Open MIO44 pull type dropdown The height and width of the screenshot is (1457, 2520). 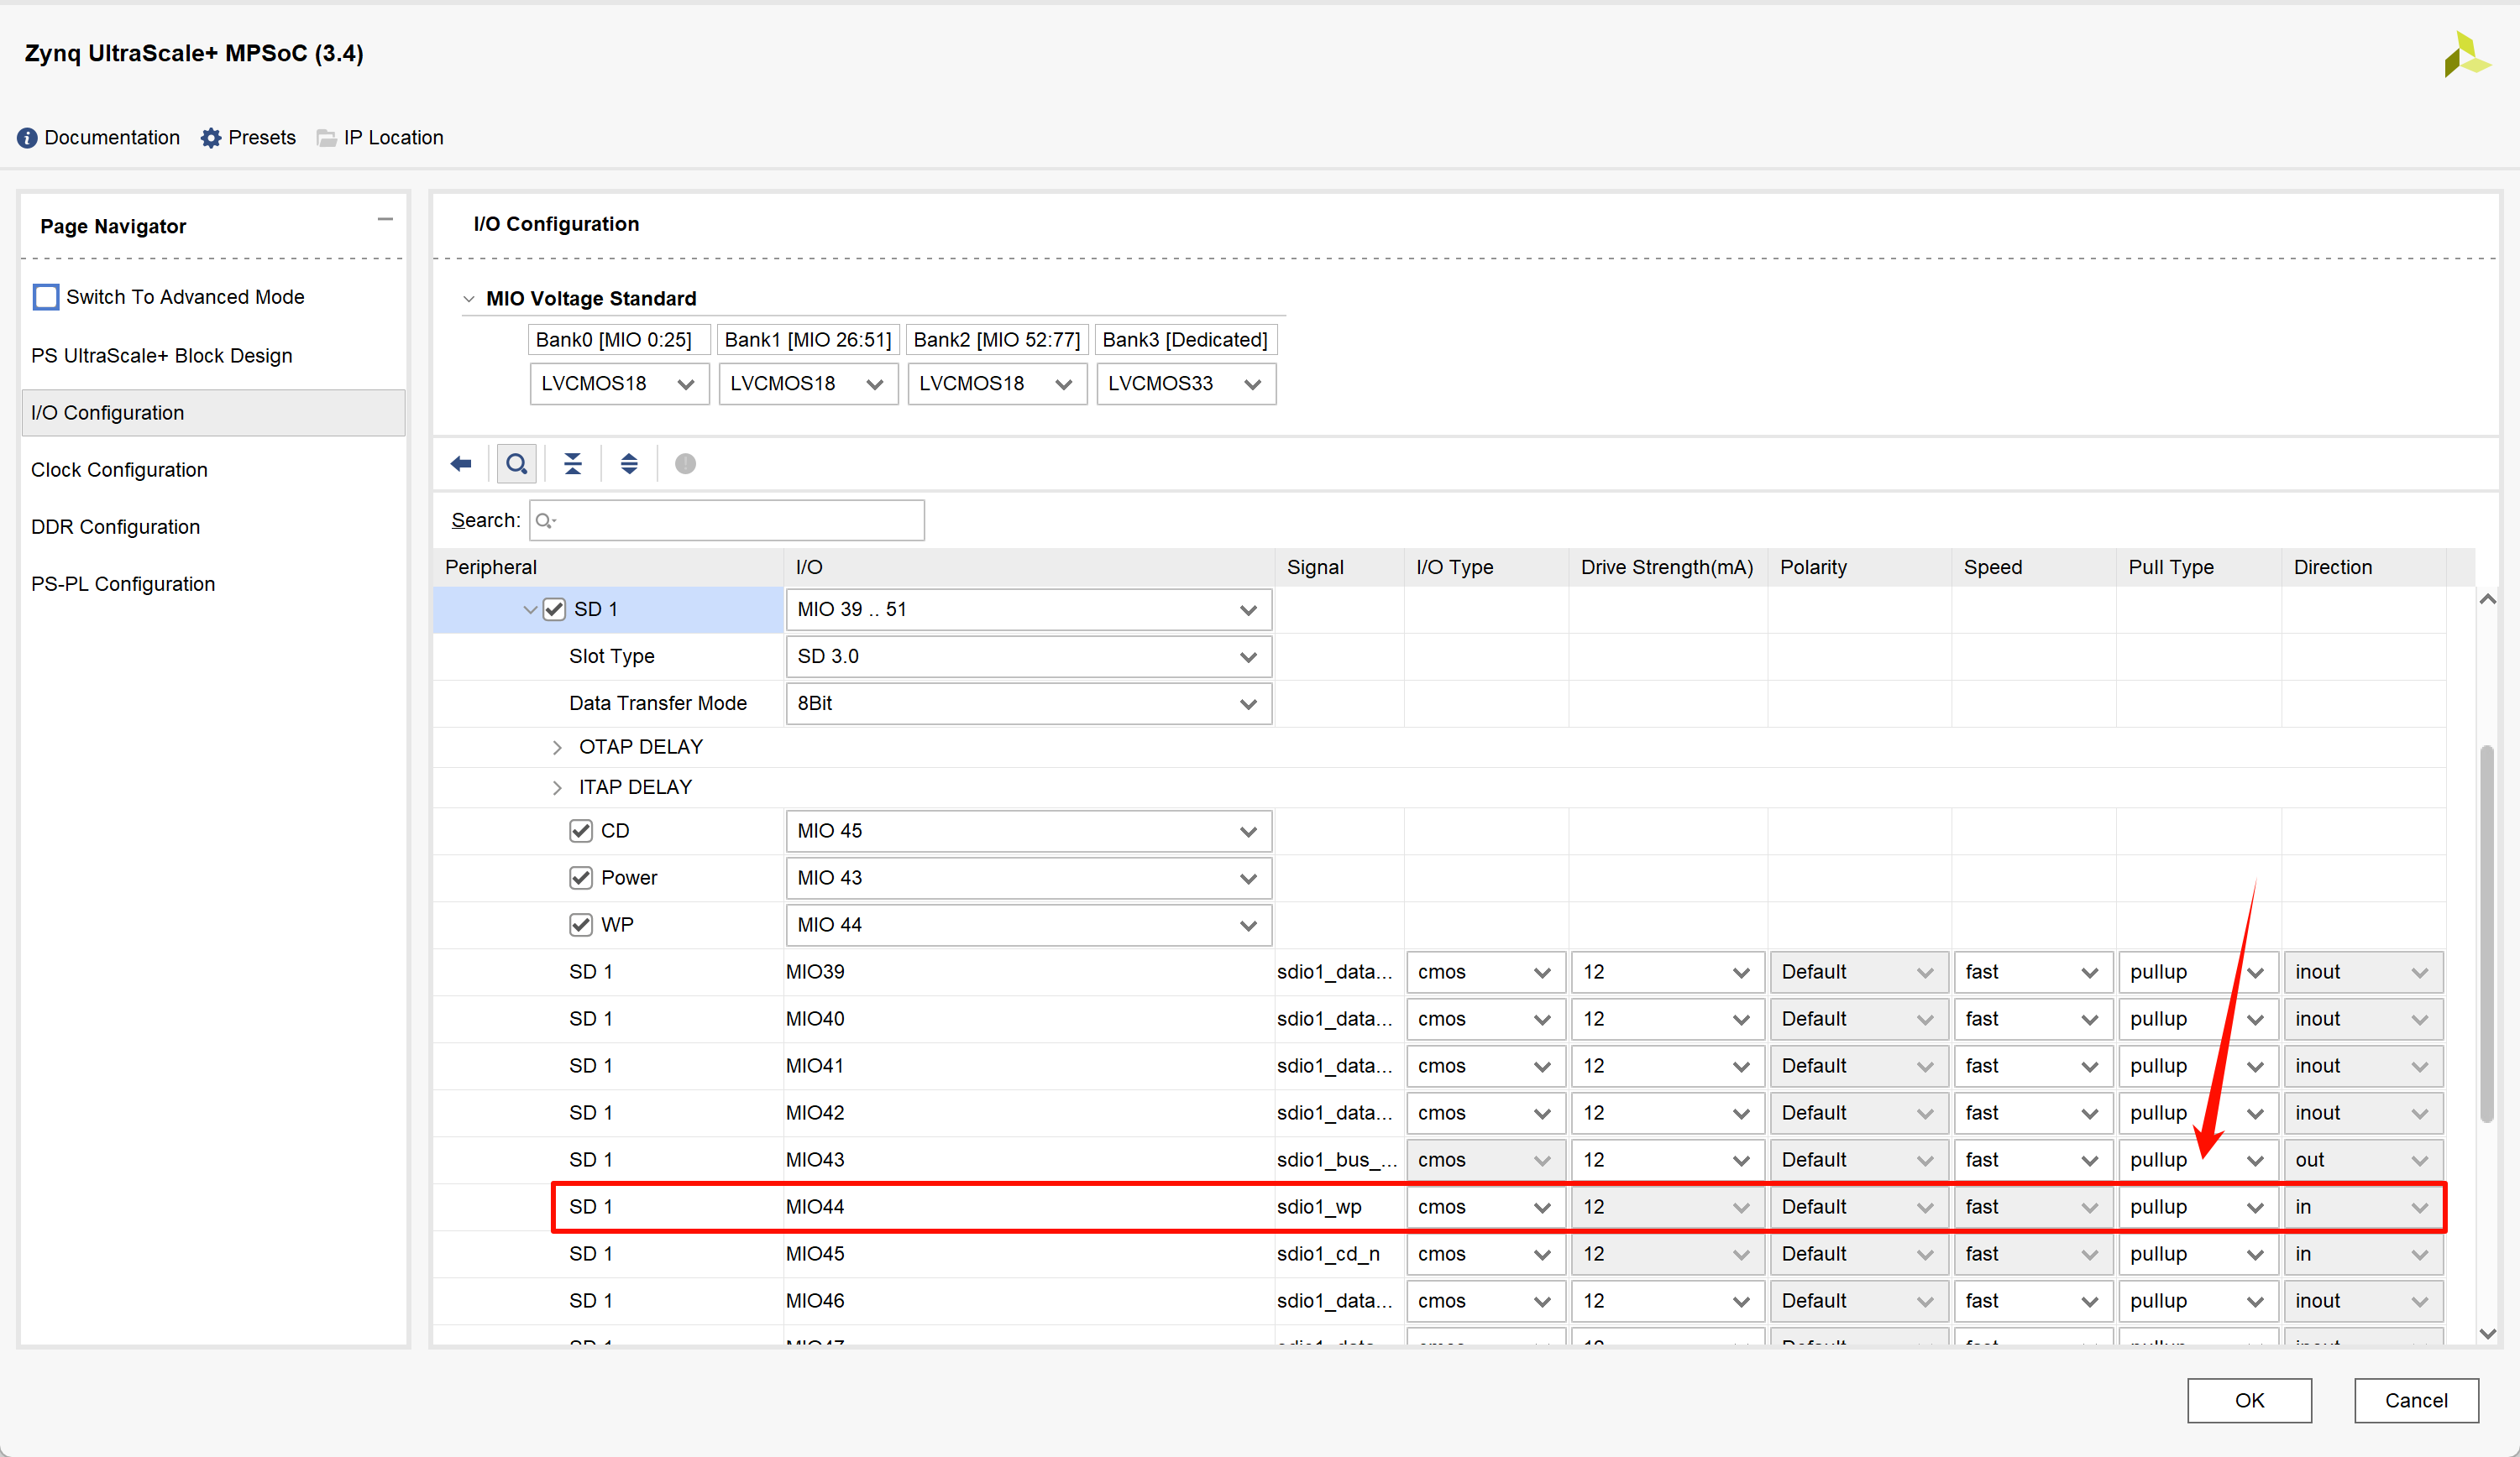(x=2198, y=1207)
